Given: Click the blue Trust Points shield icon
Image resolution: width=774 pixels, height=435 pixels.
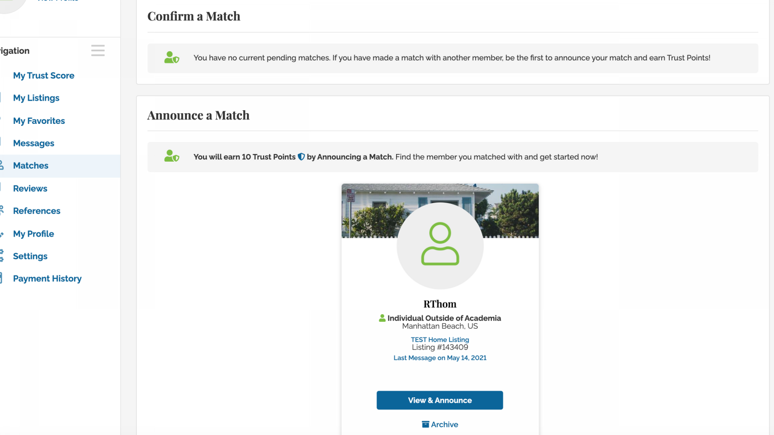Looking at the screenshot, I should [x=301, y=157].
